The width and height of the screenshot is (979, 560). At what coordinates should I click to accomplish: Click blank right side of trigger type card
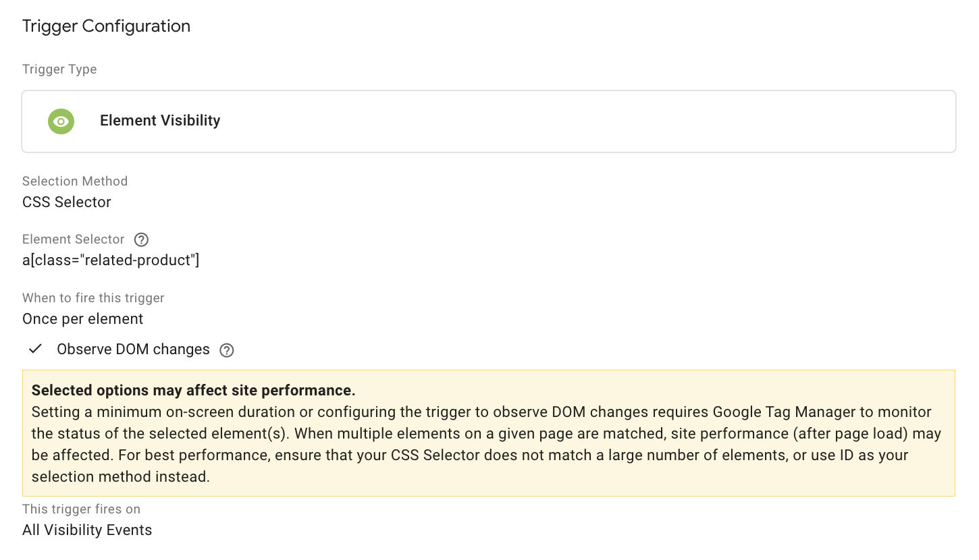pyautogui.click(x=608, y=121)
